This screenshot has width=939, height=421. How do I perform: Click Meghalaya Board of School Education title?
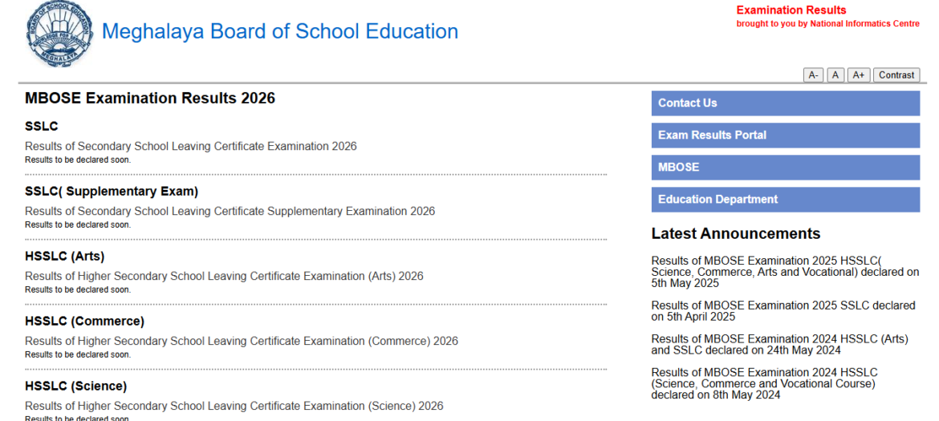(x=280, y=32)
